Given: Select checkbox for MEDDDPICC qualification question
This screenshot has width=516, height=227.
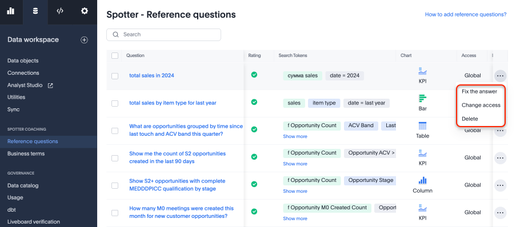Looking at the screenshot, I should pos(115,185).
